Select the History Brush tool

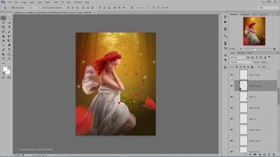point(9,36)
